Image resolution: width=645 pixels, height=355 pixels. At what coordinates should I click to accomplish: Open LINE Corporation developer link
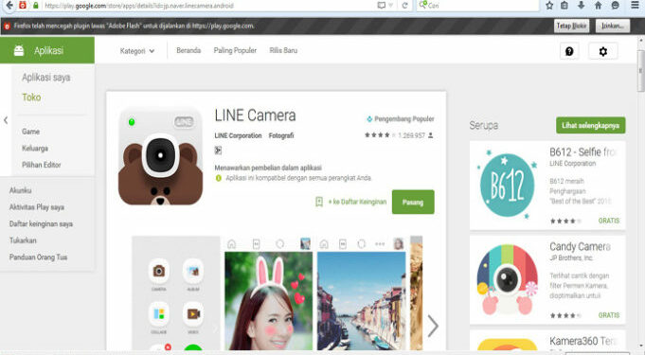(x=238, y=135)
